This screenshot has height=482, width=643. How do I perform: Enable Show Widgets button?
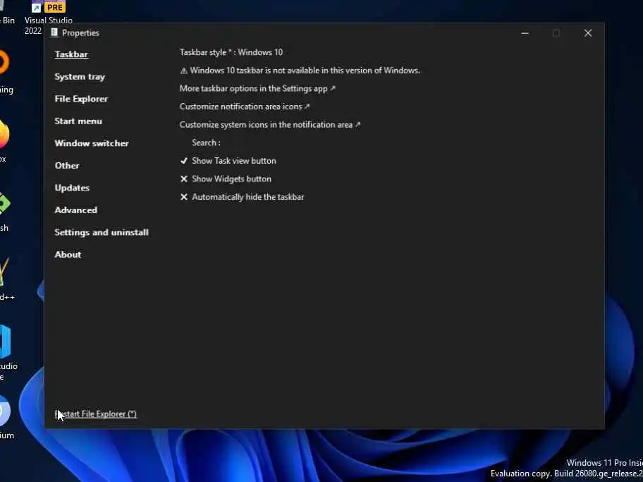tap(226, 179)
